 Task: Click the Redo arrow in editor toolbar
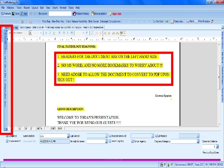117,33
